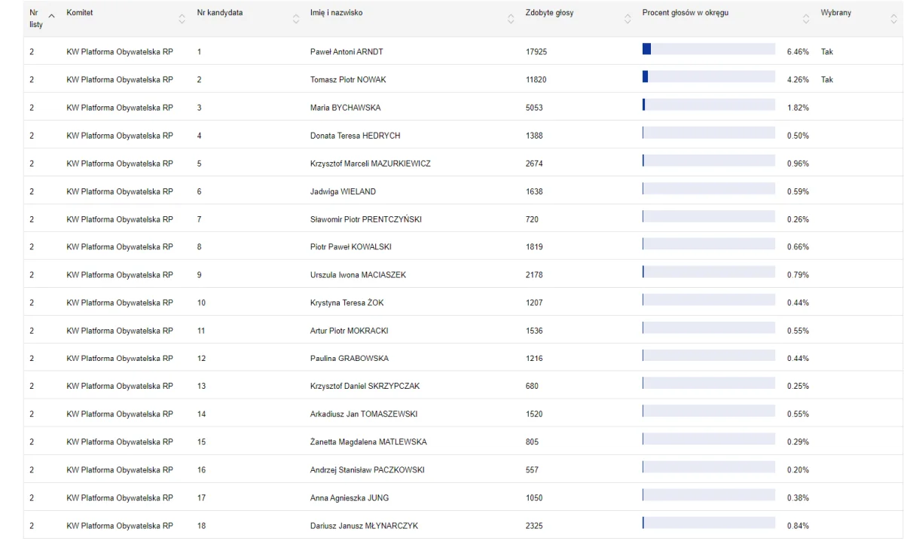Sort by Nr kandydata column arrows

[x=295, y=19]
